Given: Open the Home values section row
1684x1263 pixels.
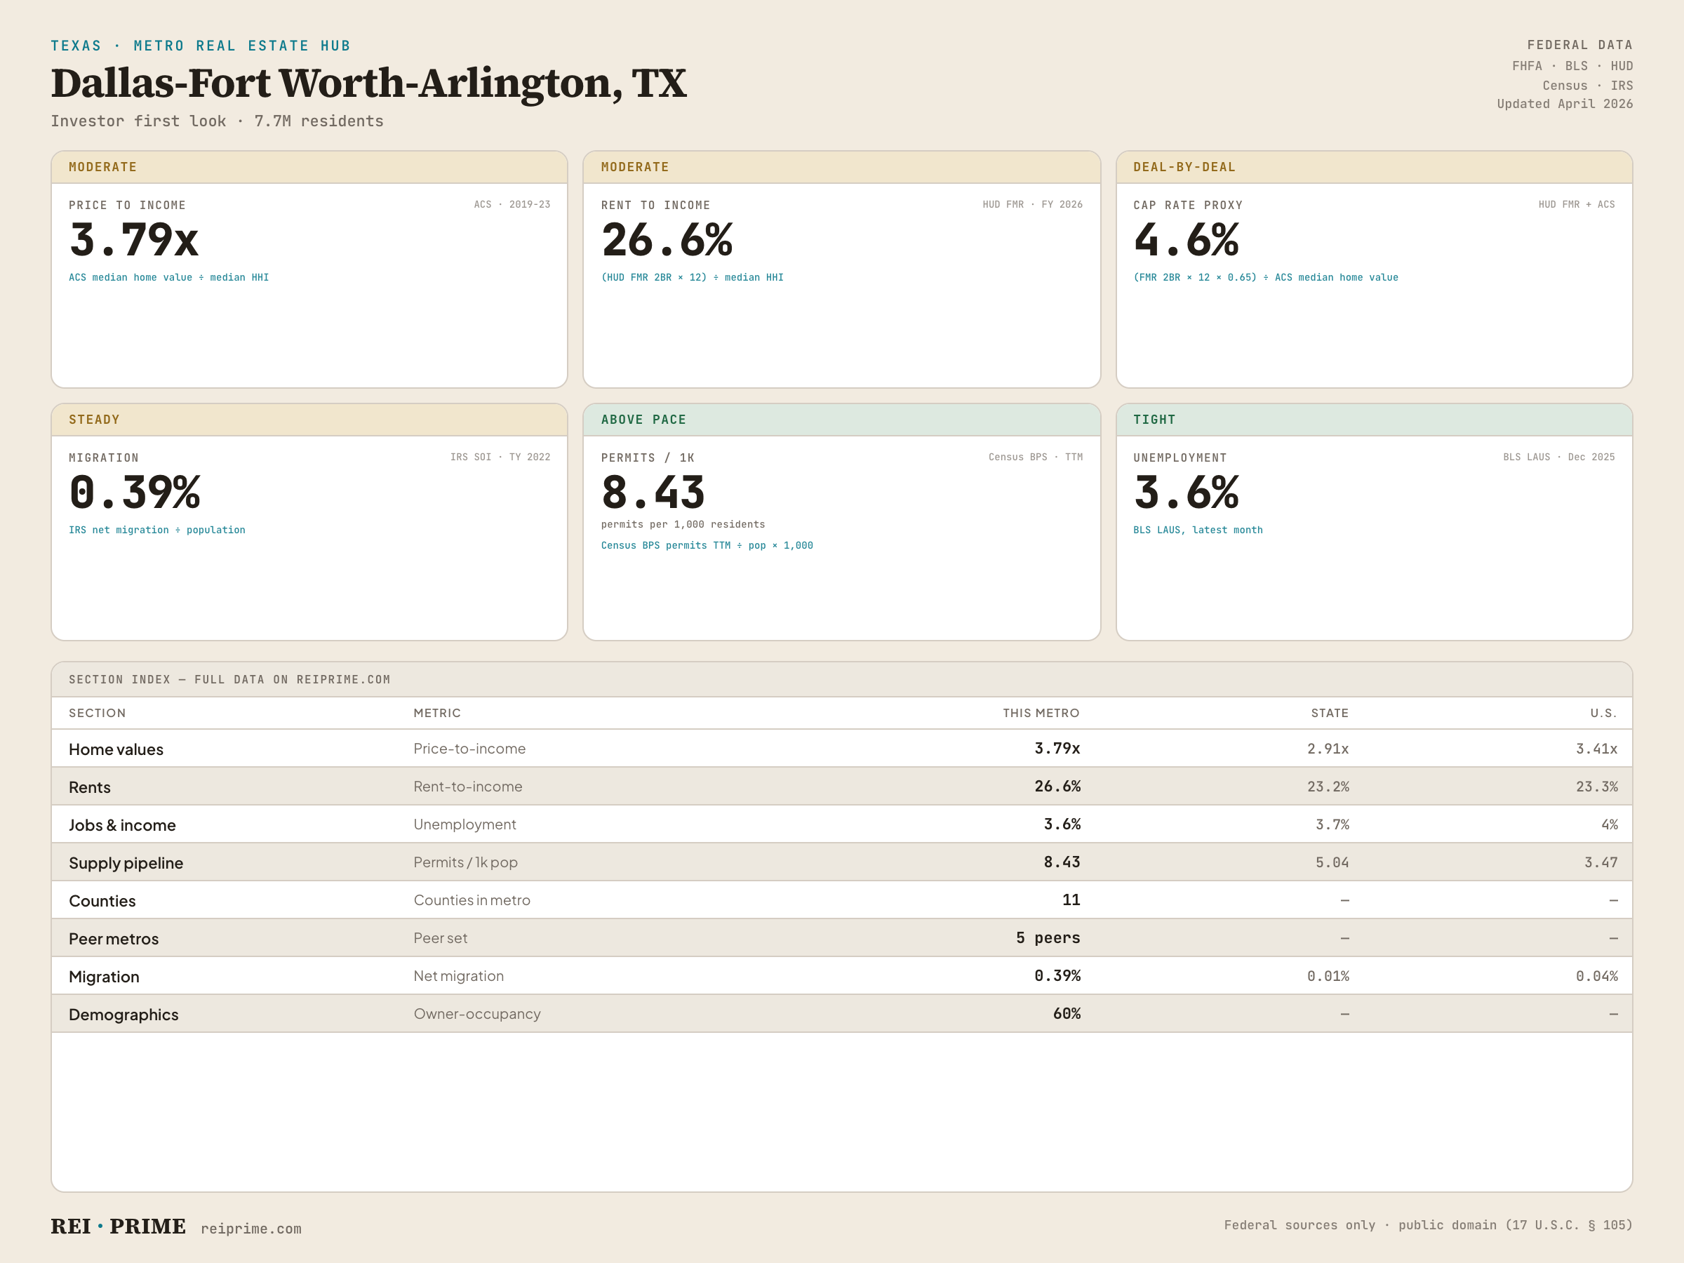Looking at the screenshot, I should click(x=842, y=749).
